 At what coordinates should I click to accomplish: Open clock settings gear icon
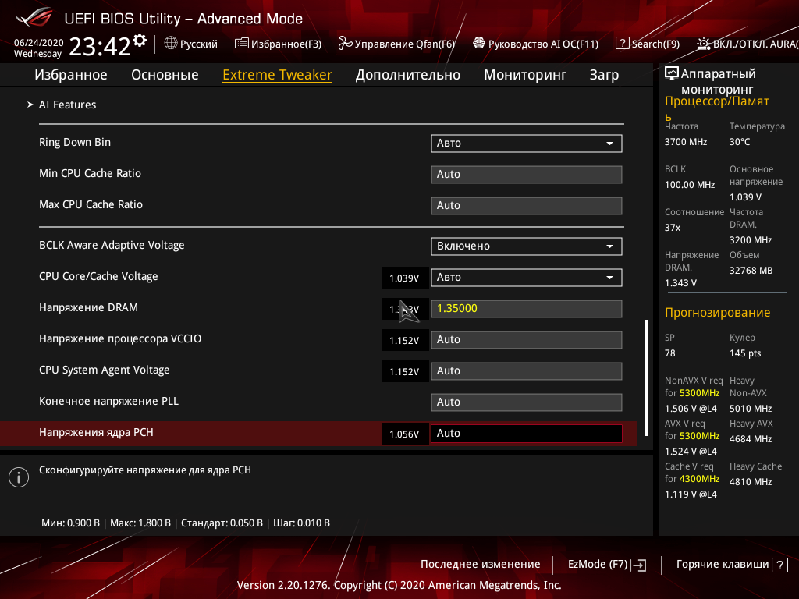pos(140,41)
